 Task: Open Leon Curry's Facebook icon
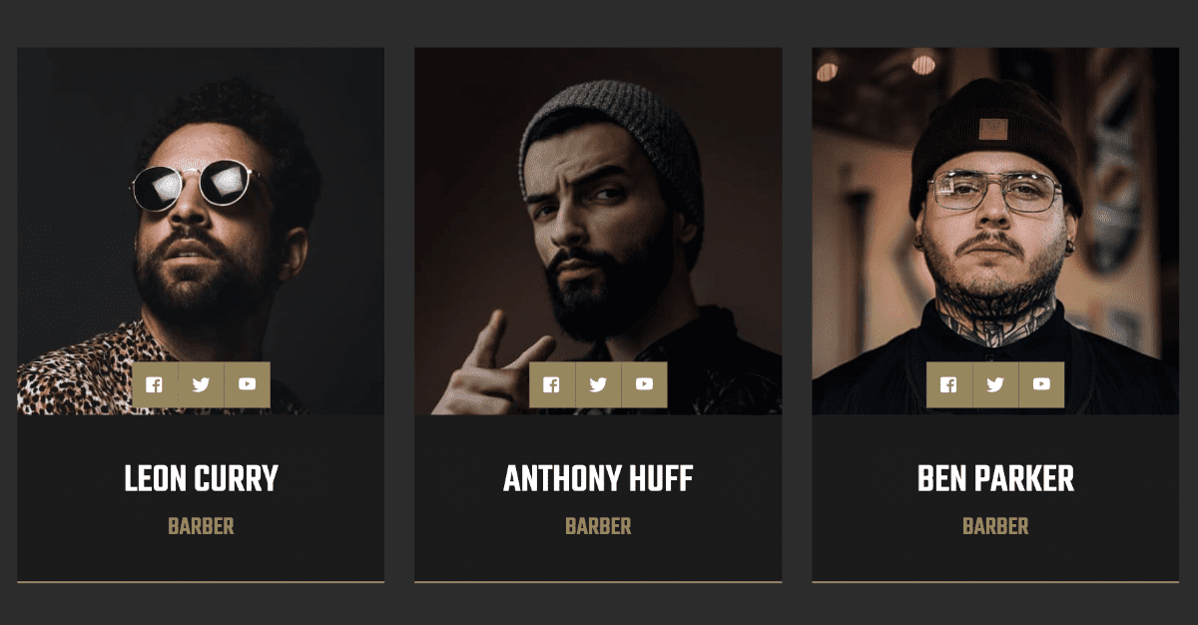pos(155,384)
